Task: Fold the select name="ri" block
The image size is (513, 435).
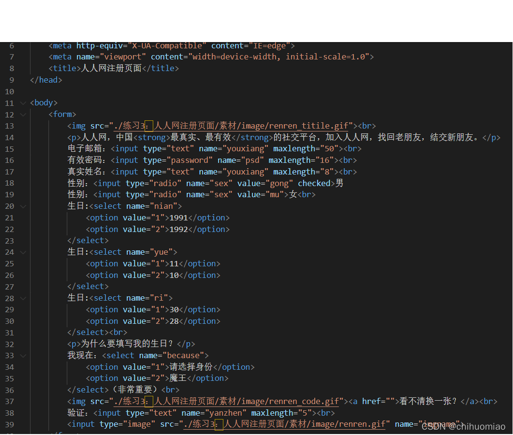Action: 23,298
